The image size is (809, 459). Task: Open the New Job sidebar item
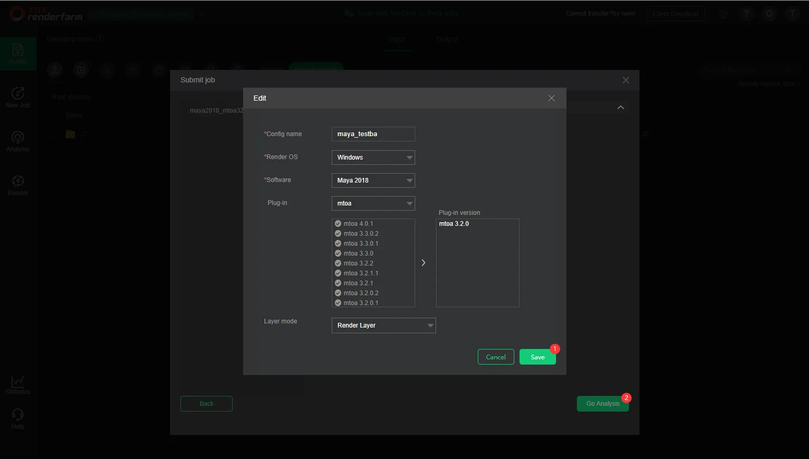coord(18,98)
